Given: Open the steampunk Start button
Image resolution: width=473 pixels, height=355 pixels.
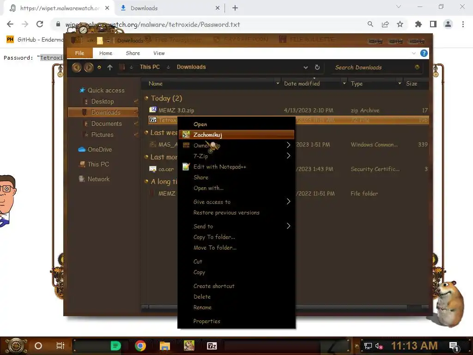Looking at the screenshot, I should 16,346.
